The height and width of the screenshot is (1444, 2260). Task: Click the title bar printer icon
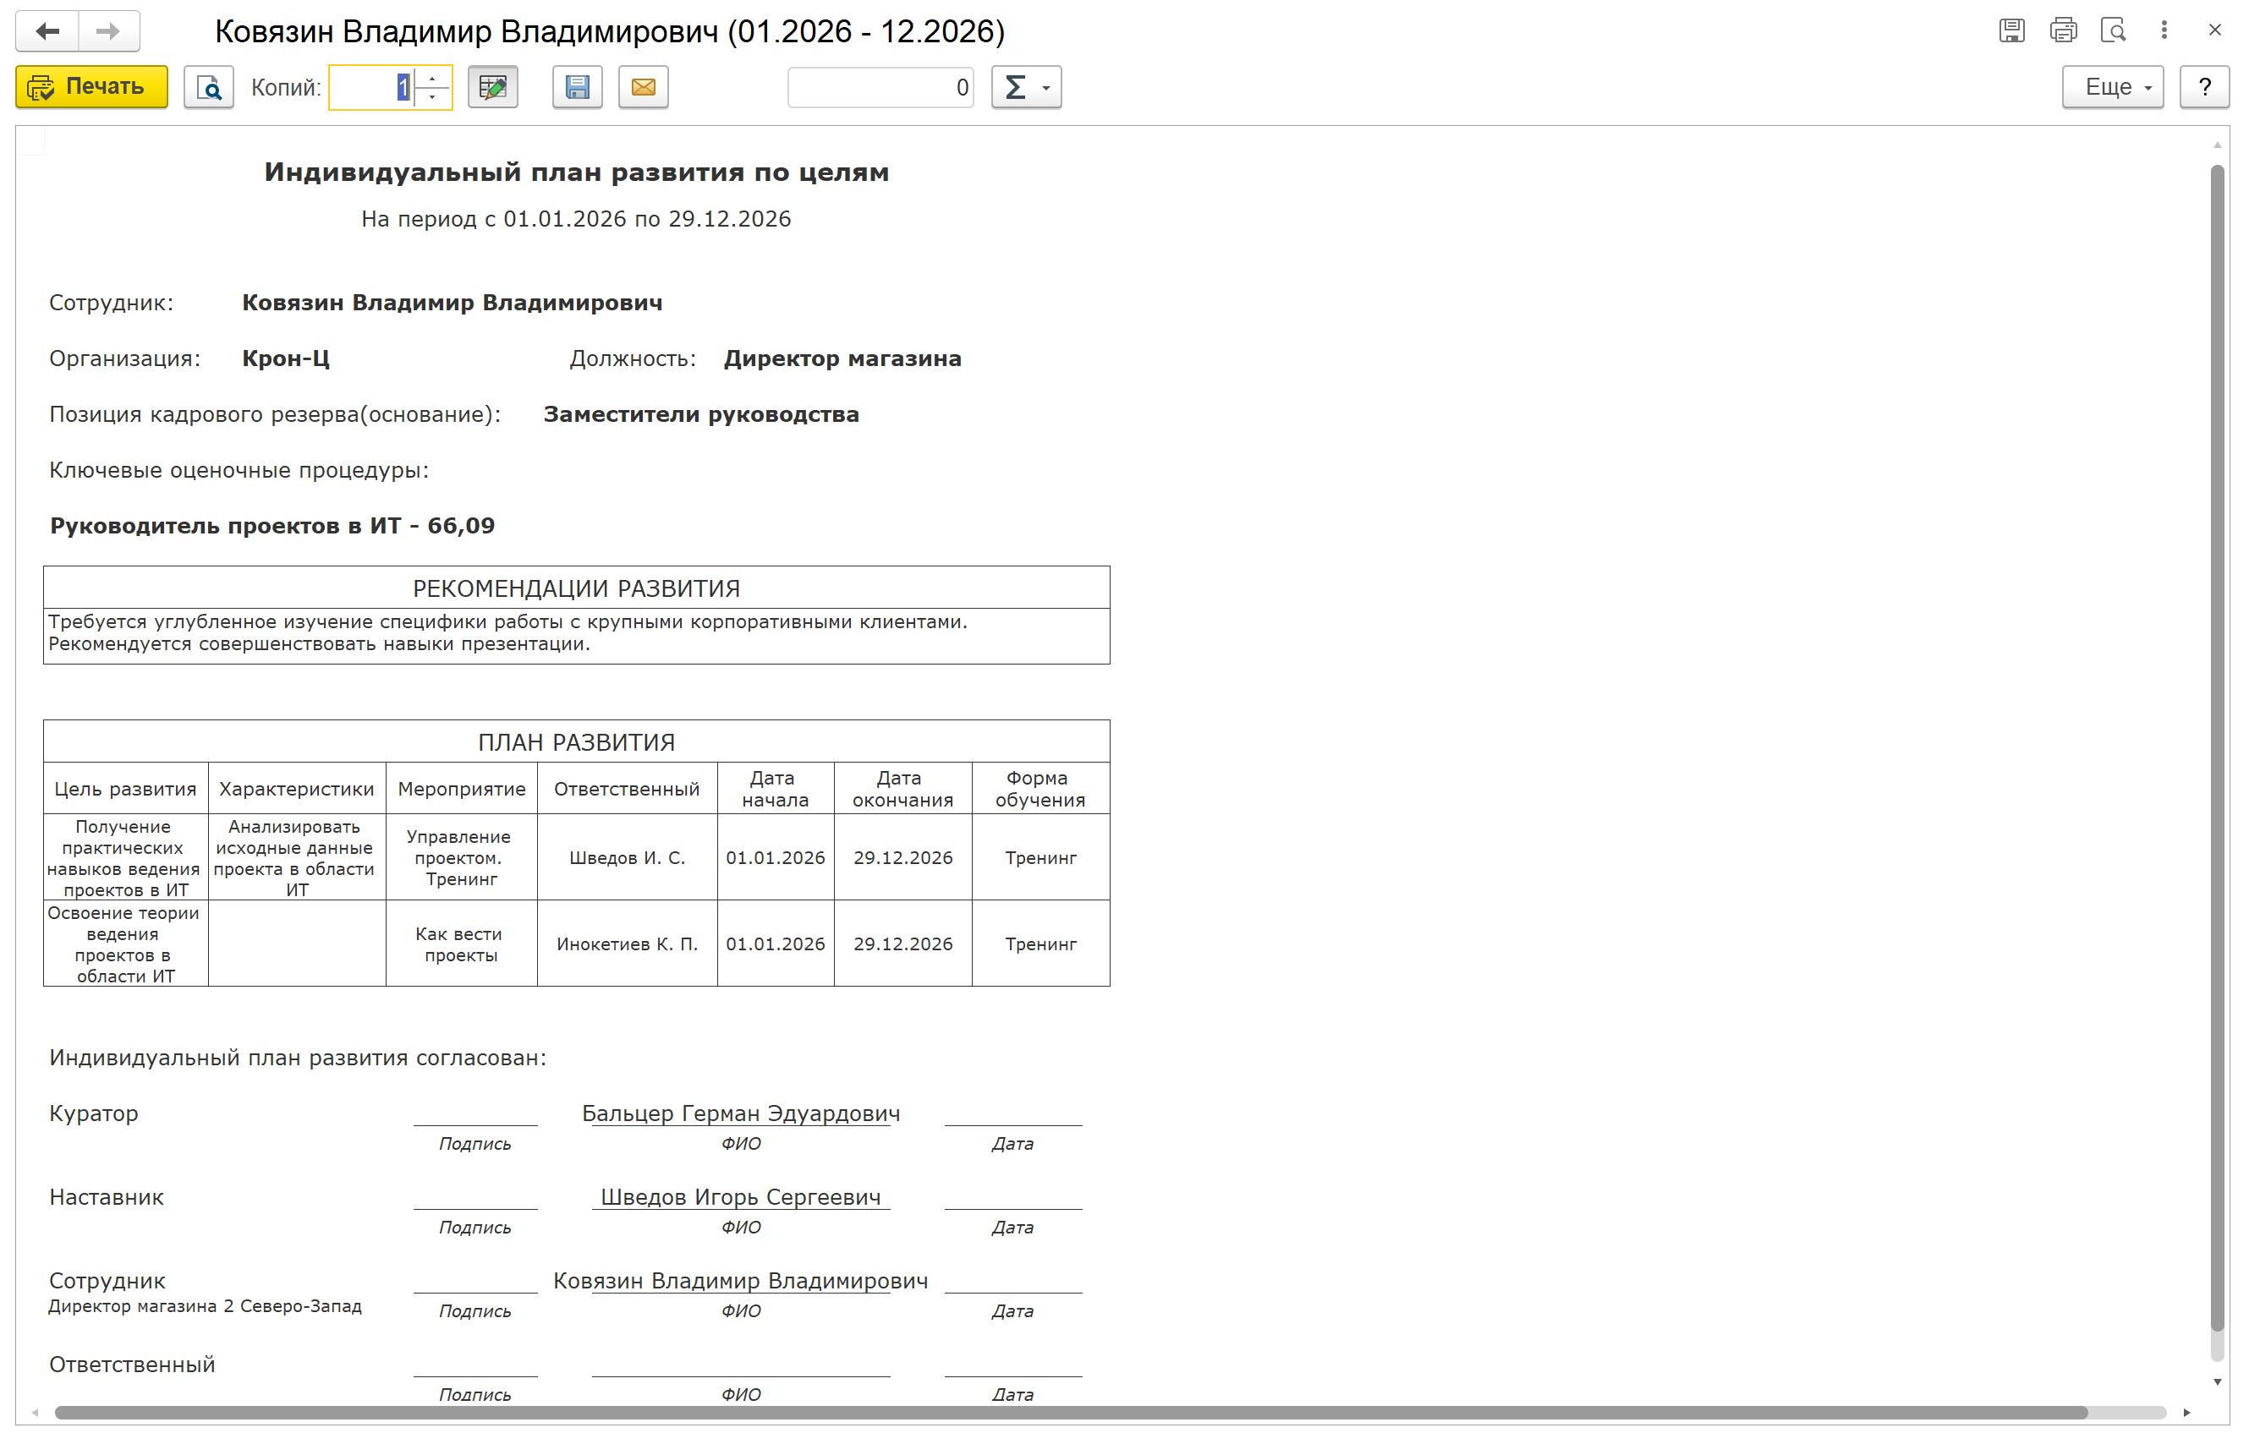pyautogui.click(x=2063, y=31)
